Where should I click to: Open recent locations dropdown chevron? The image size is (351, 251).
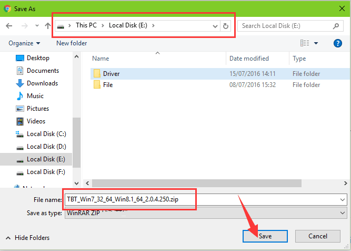coord(37,25)
